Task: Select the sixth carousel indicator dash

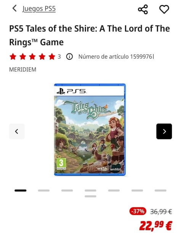Action: pyautogui.click(x=137, y=190)
